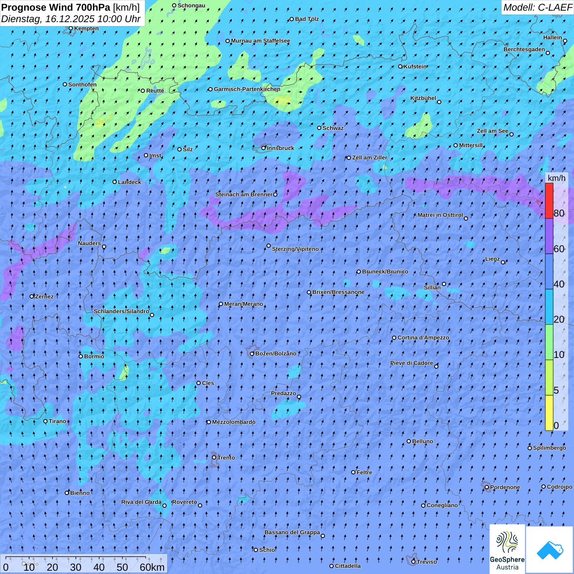Click the 'Prognose Wind 700hPa' title
Viewport: 574px width, 574px height.
56,7
